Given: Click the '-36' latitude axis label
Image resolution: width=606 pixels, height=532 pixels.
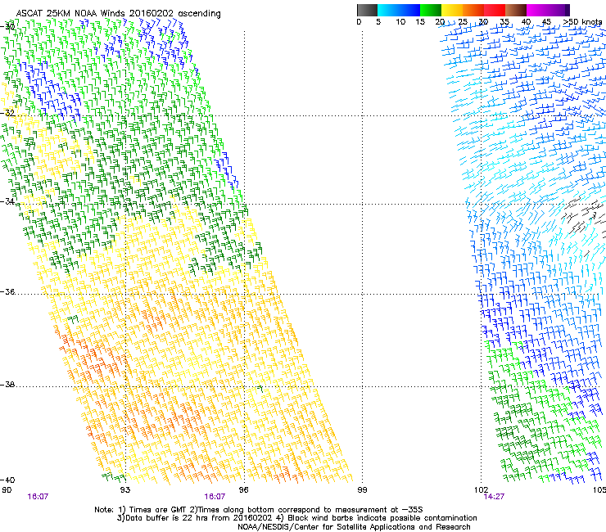Looking at the screenshot, I should click(7, 291).
